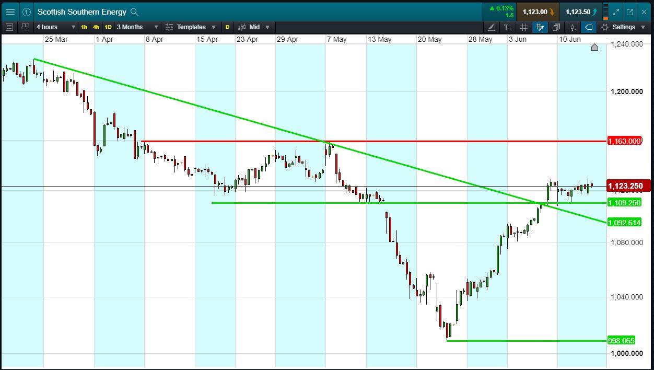654x370 pixels.
Task: Pop out chart into new window
Action: 630,11
